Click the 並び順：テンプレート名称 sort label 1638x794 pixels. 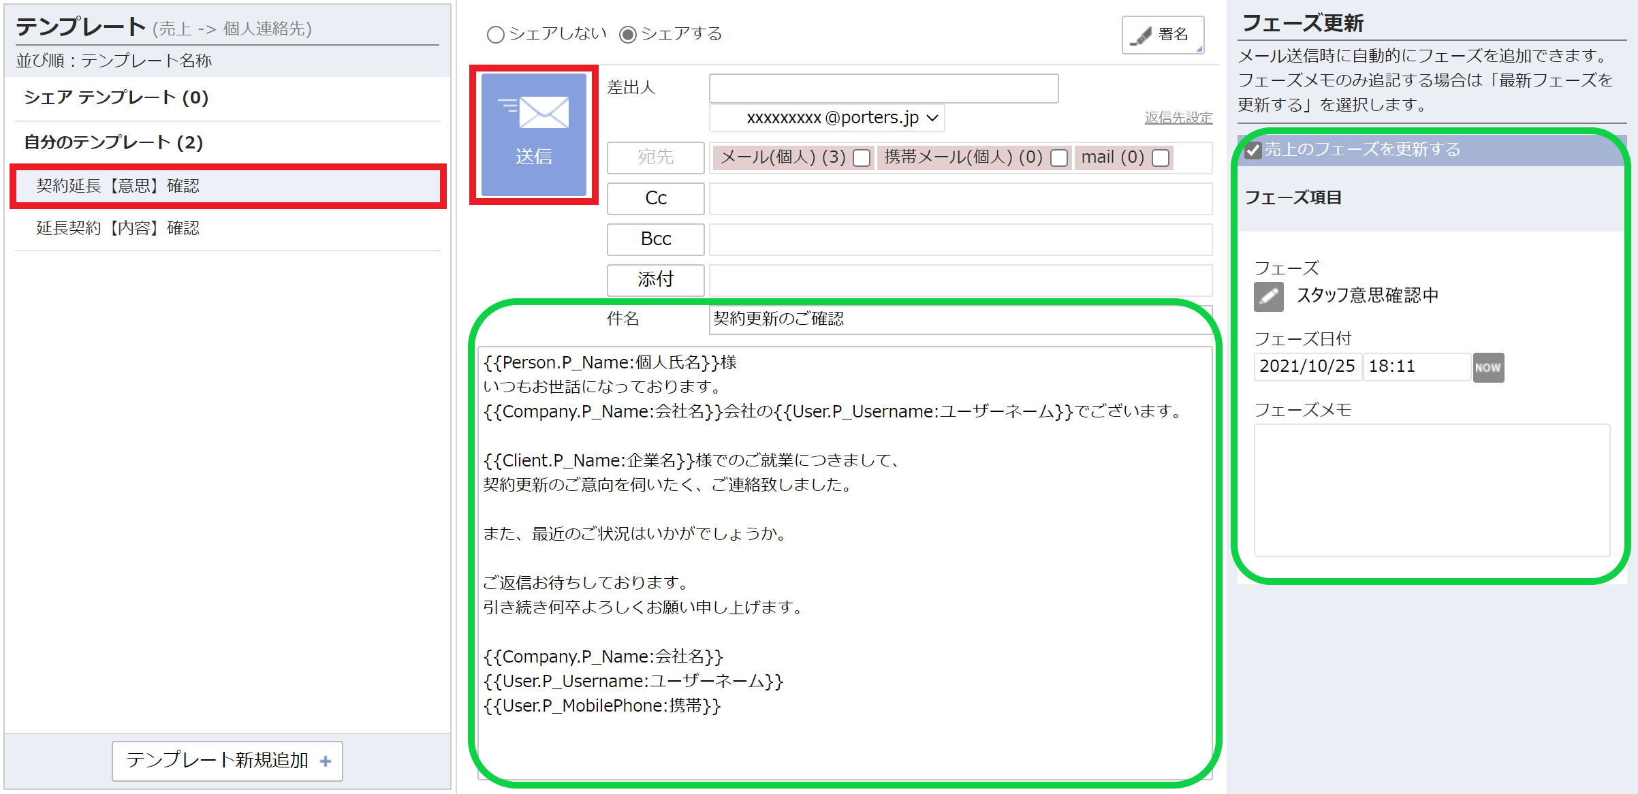point(114,61)
